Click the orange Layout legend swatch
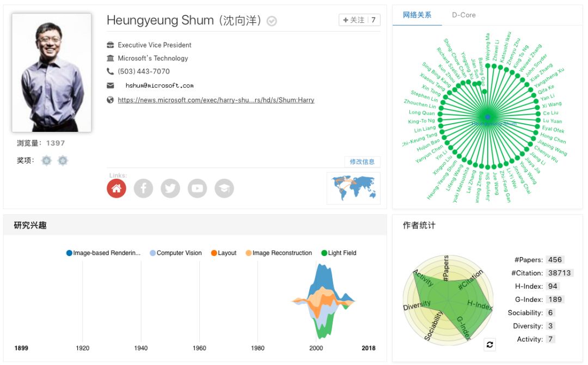588x365 pixels. pyautogui.click(x=214, y=253)
